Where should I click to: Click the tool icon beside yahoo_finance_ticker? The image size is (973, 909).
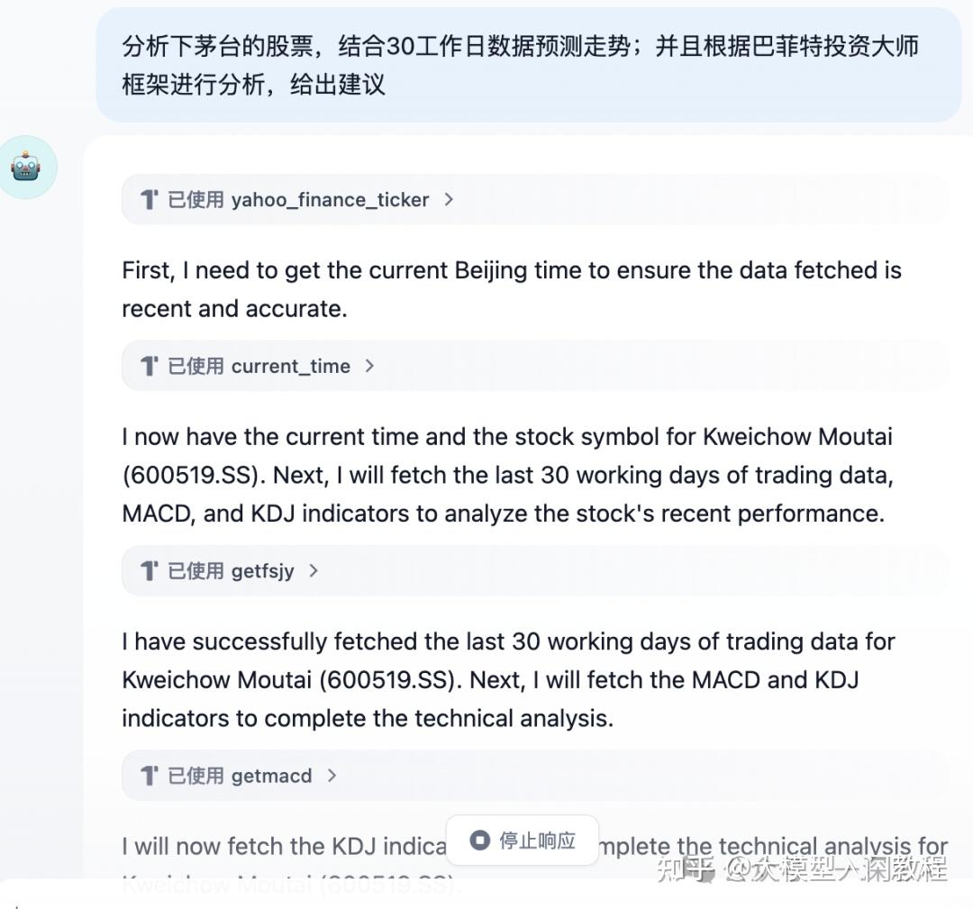[149, 200]
